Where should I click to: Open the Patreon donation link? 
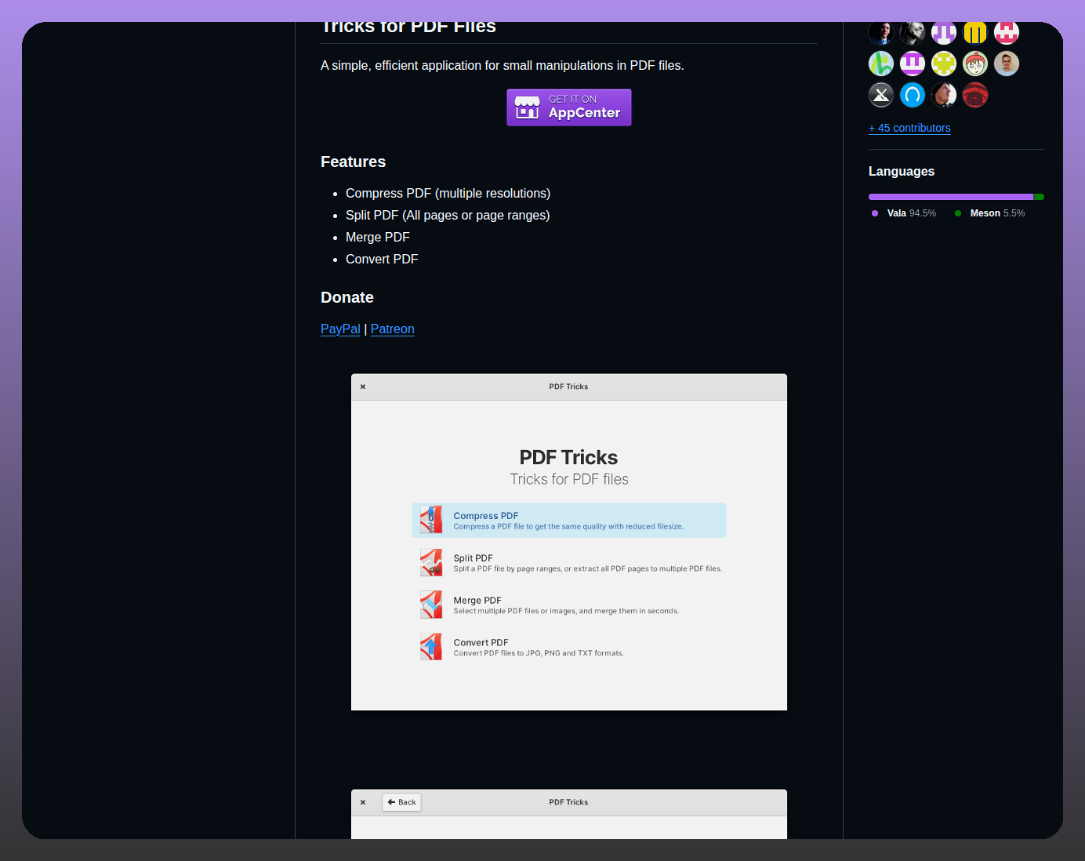pos(393,329)
